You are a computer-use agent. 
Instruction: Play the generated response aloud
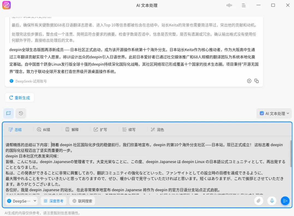pyautogui.click(x=249, y=81)
